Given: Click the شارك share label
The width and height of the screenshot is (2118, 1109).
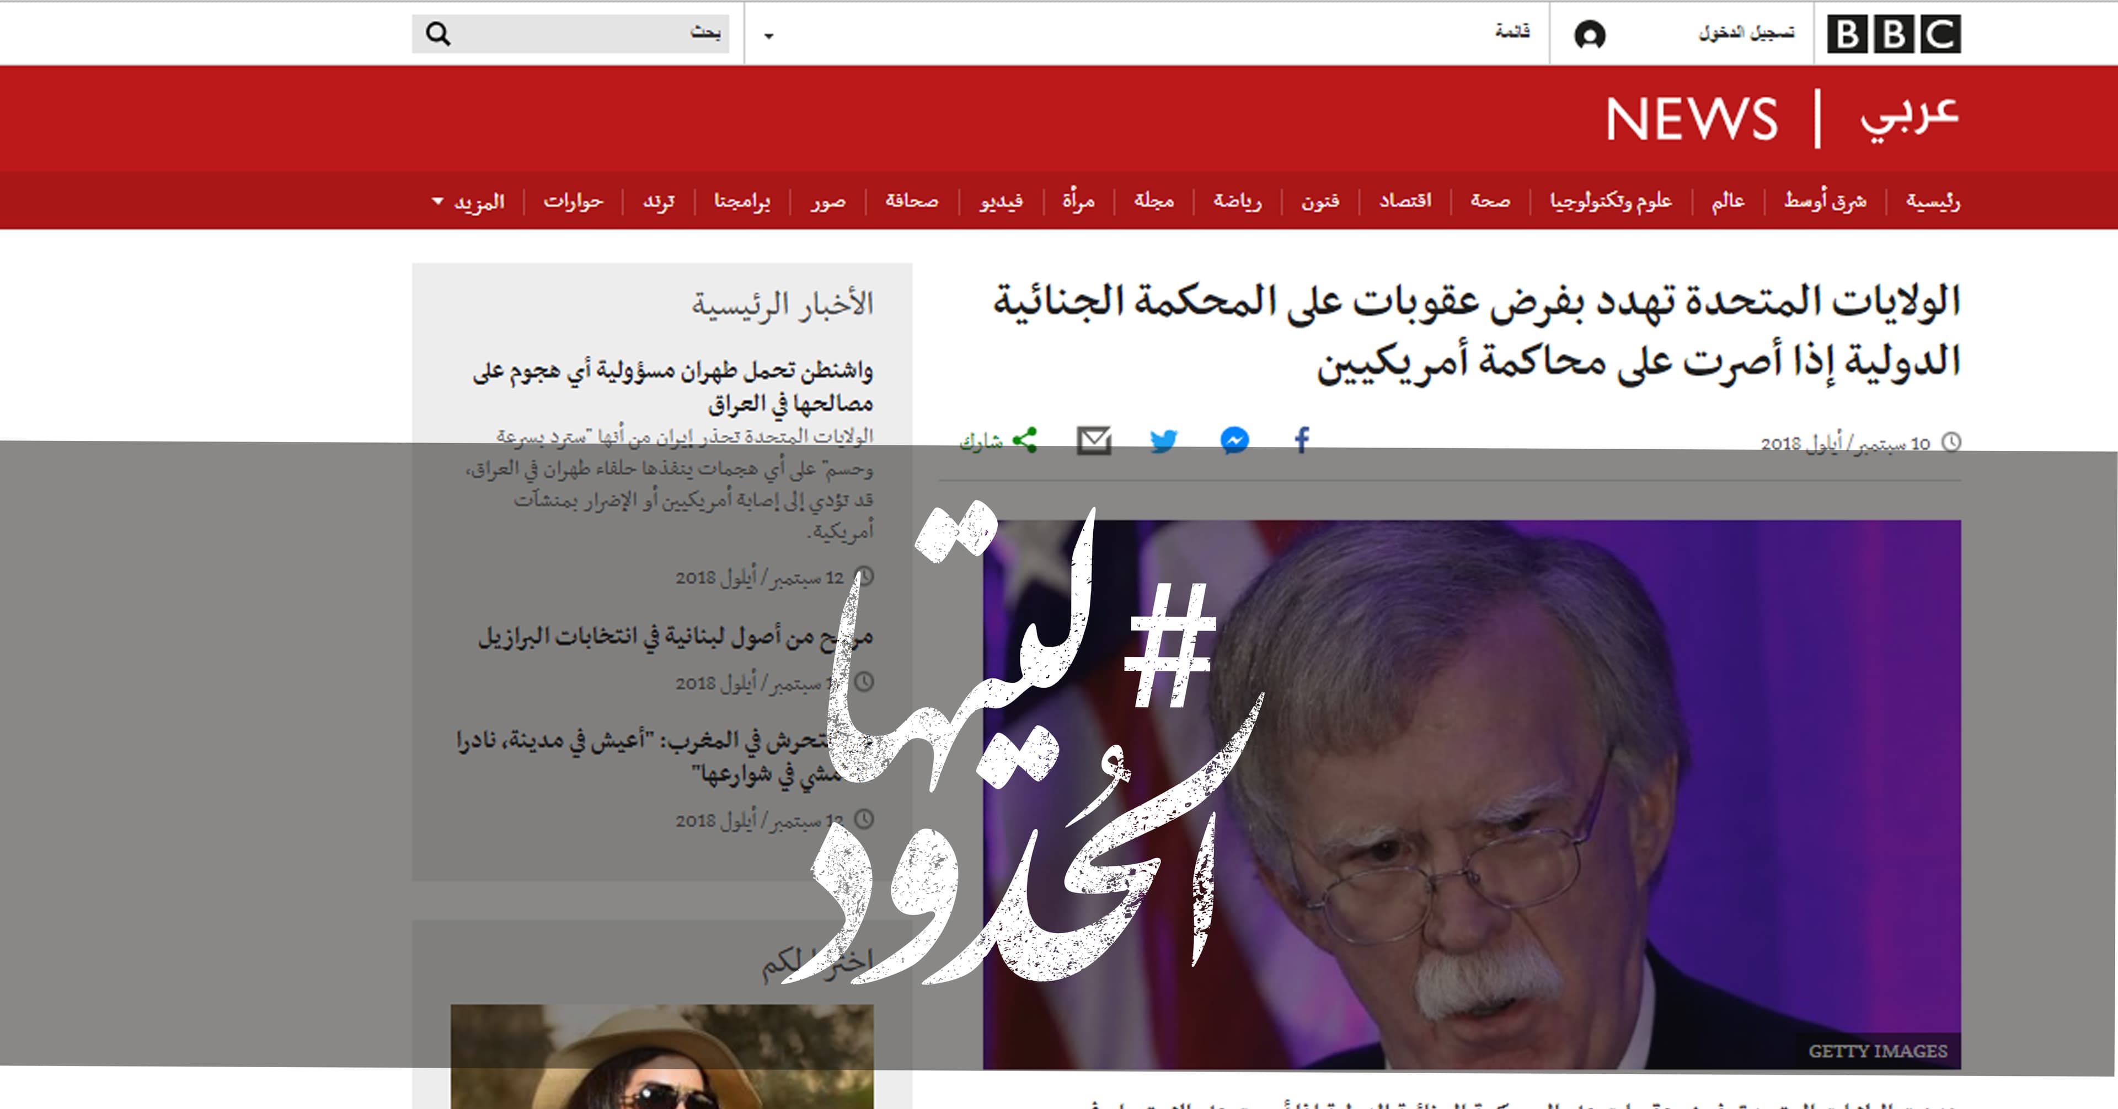Looking at the screenshot, I should point(982,442).
